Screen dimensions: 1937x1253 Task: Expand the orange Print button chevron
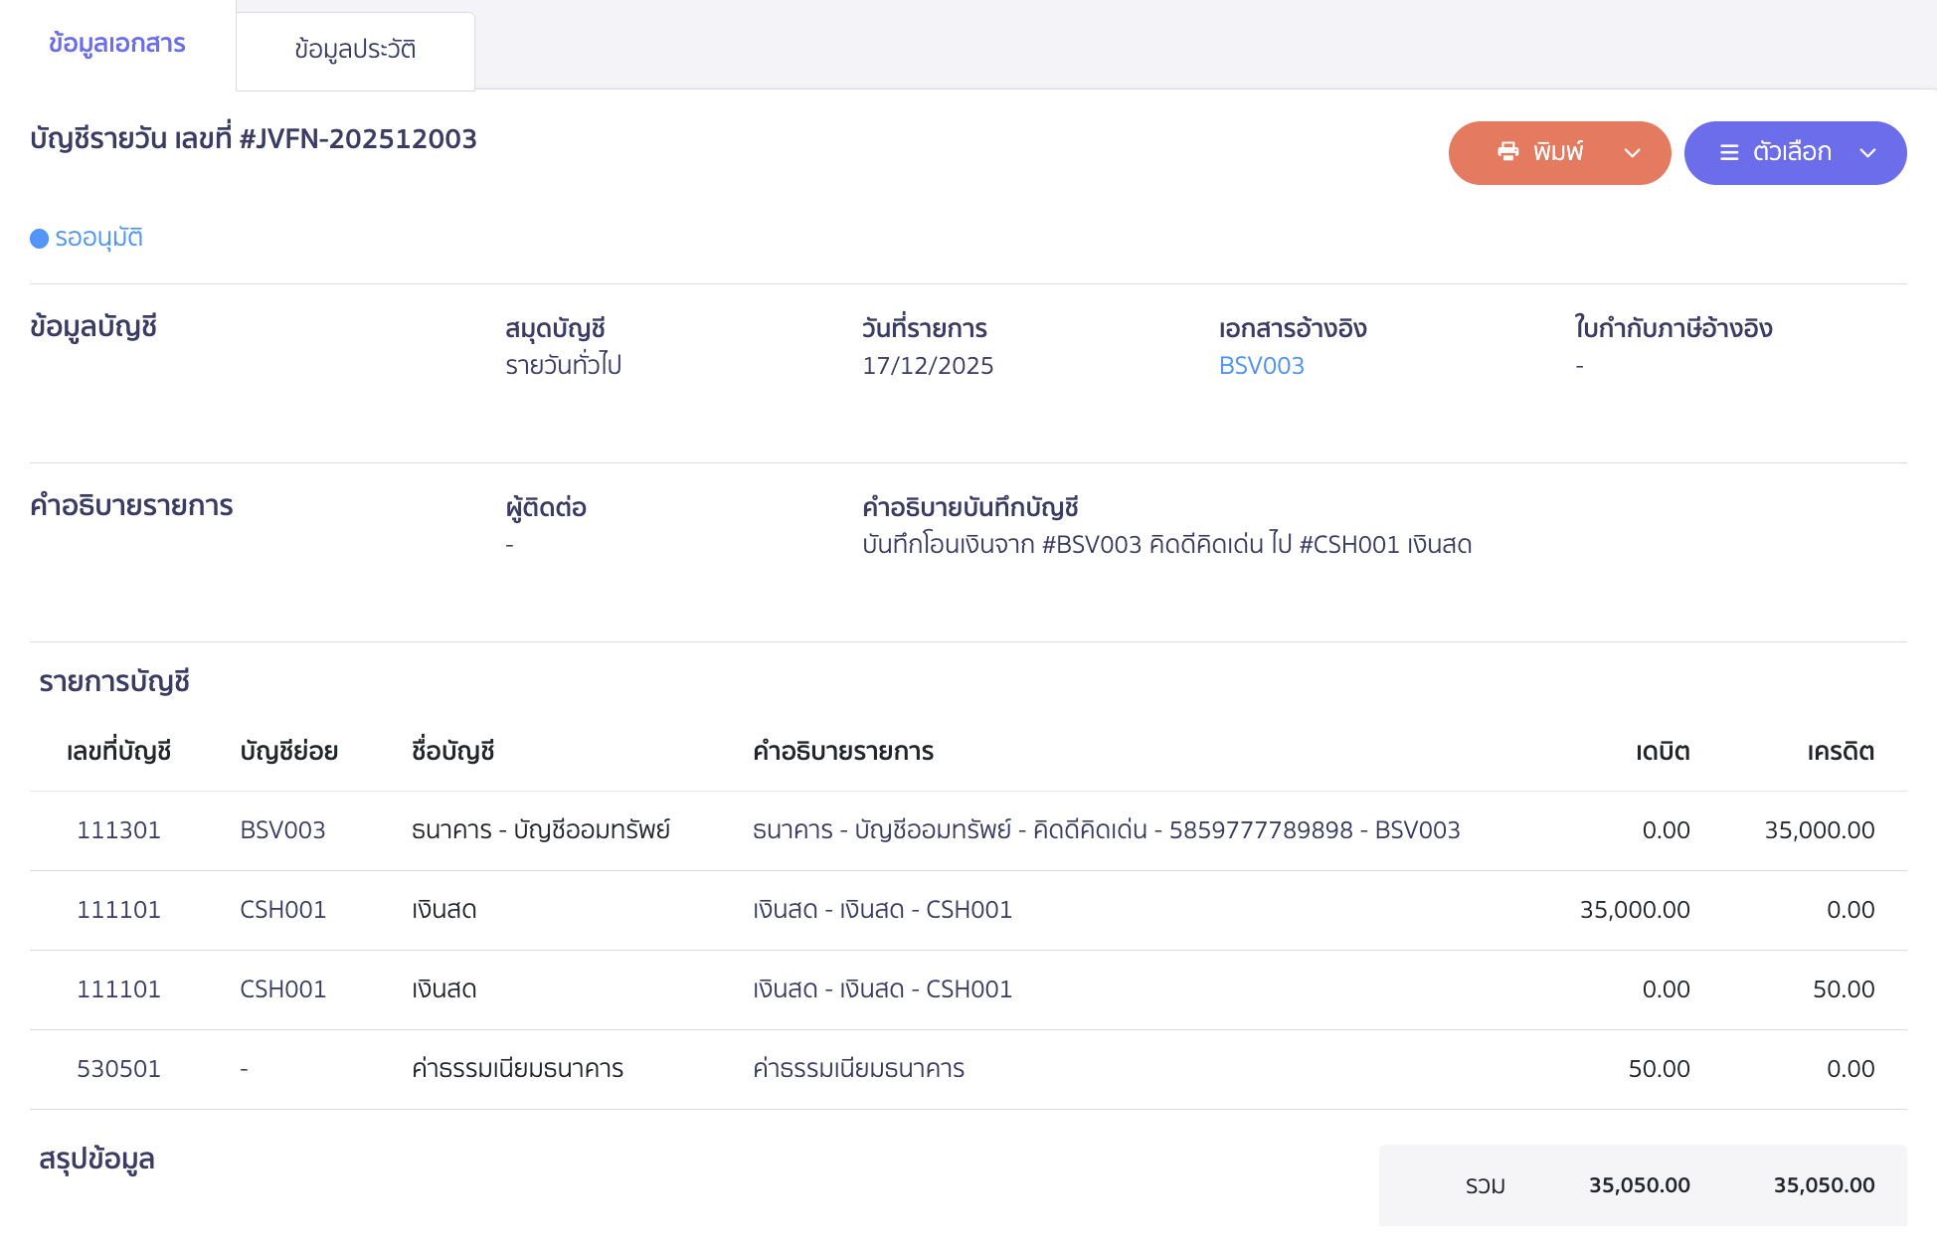click(x=1632, y=153)
